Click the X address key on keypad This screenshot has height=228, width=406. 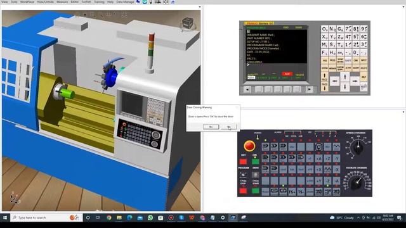(x=324, y=37)
